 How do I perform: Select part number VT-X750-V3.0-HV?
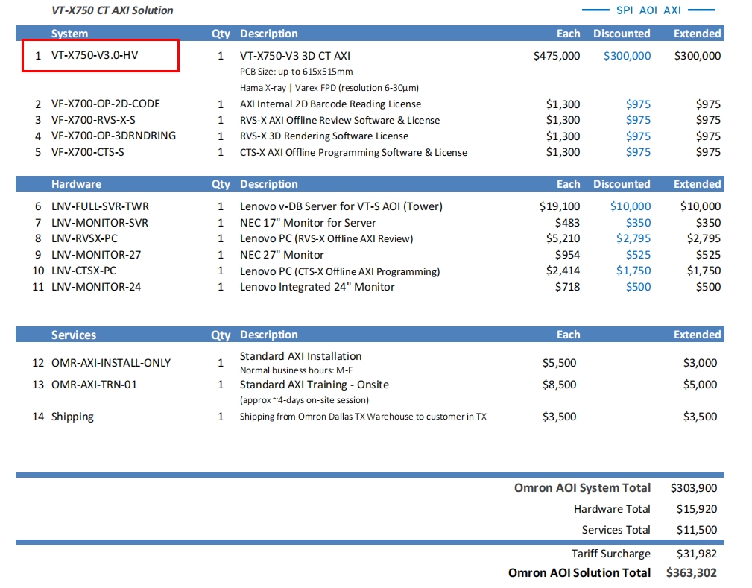95,55
